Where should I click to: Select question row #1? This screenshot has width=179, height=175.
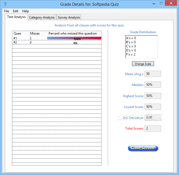[x=57, y=38]
